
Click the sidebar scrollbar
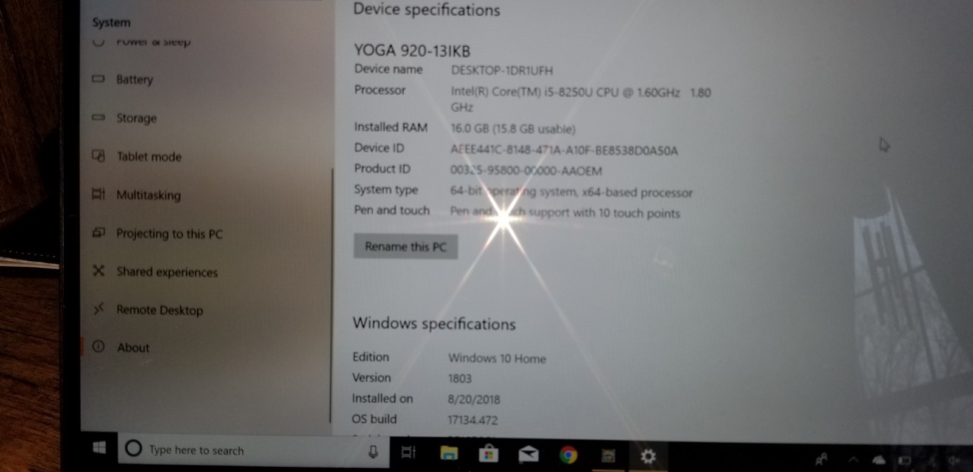(332, 295)
